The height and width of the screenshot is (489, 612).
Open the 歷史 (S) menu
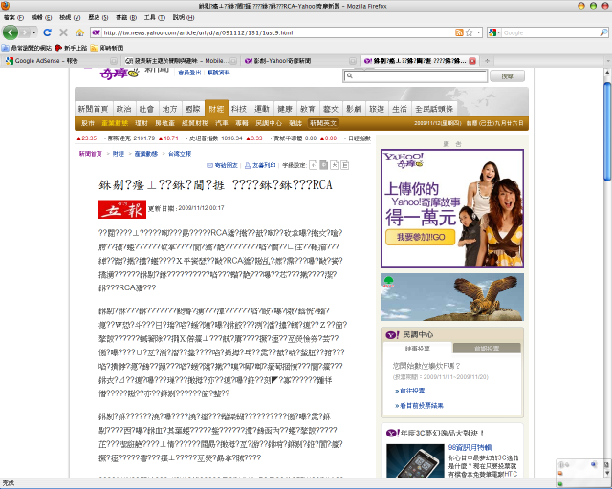pyautogui.click(x=98, y=17)
